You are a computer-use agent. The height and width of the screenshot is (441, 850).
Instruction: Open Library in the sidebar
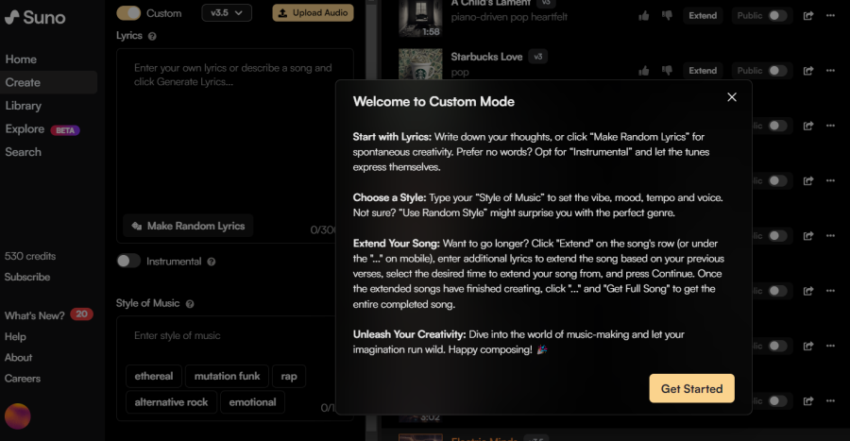pyautogui.click(x=24, y=106)
